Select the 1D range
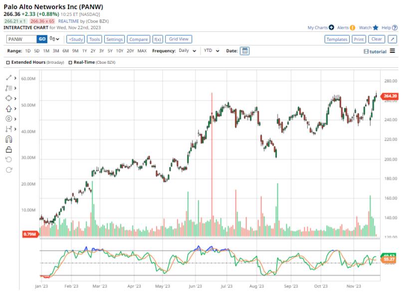The height and width of the screenshot is (299, 407). 28,51
